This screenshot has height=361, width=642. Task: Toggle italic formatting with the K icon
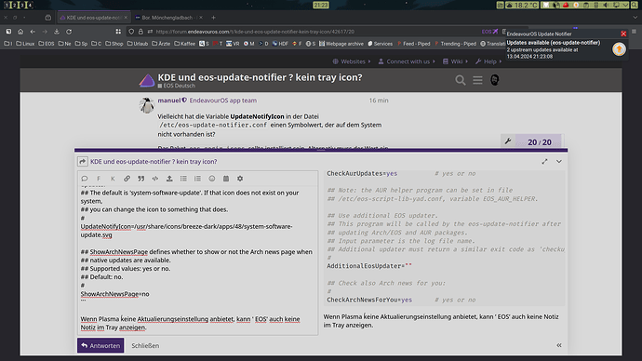point(113,179)
